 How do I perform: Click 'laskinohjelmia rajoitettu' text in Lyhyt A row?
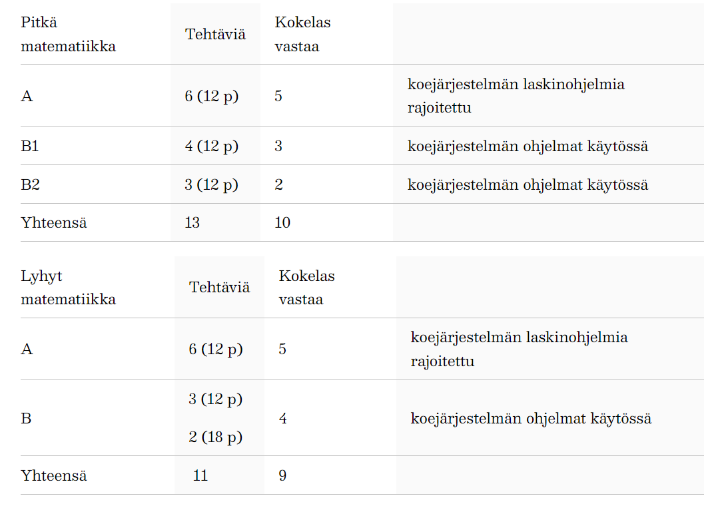point(519,349)
